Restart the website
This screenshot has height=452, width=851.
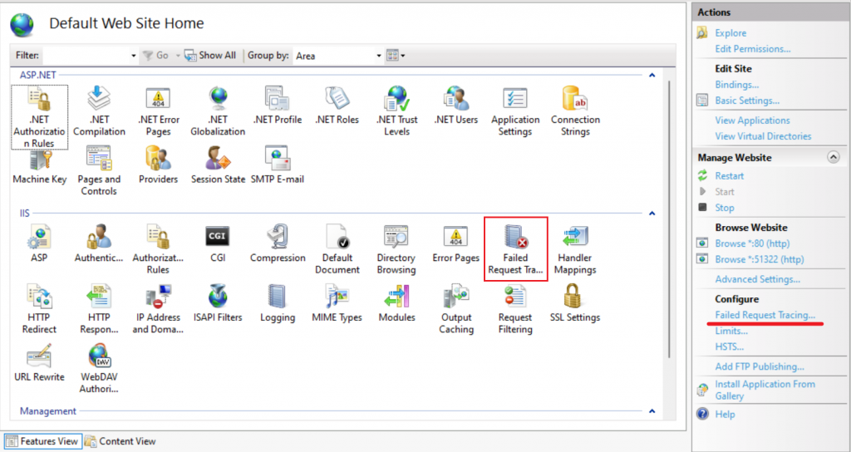tap(730, 176)
